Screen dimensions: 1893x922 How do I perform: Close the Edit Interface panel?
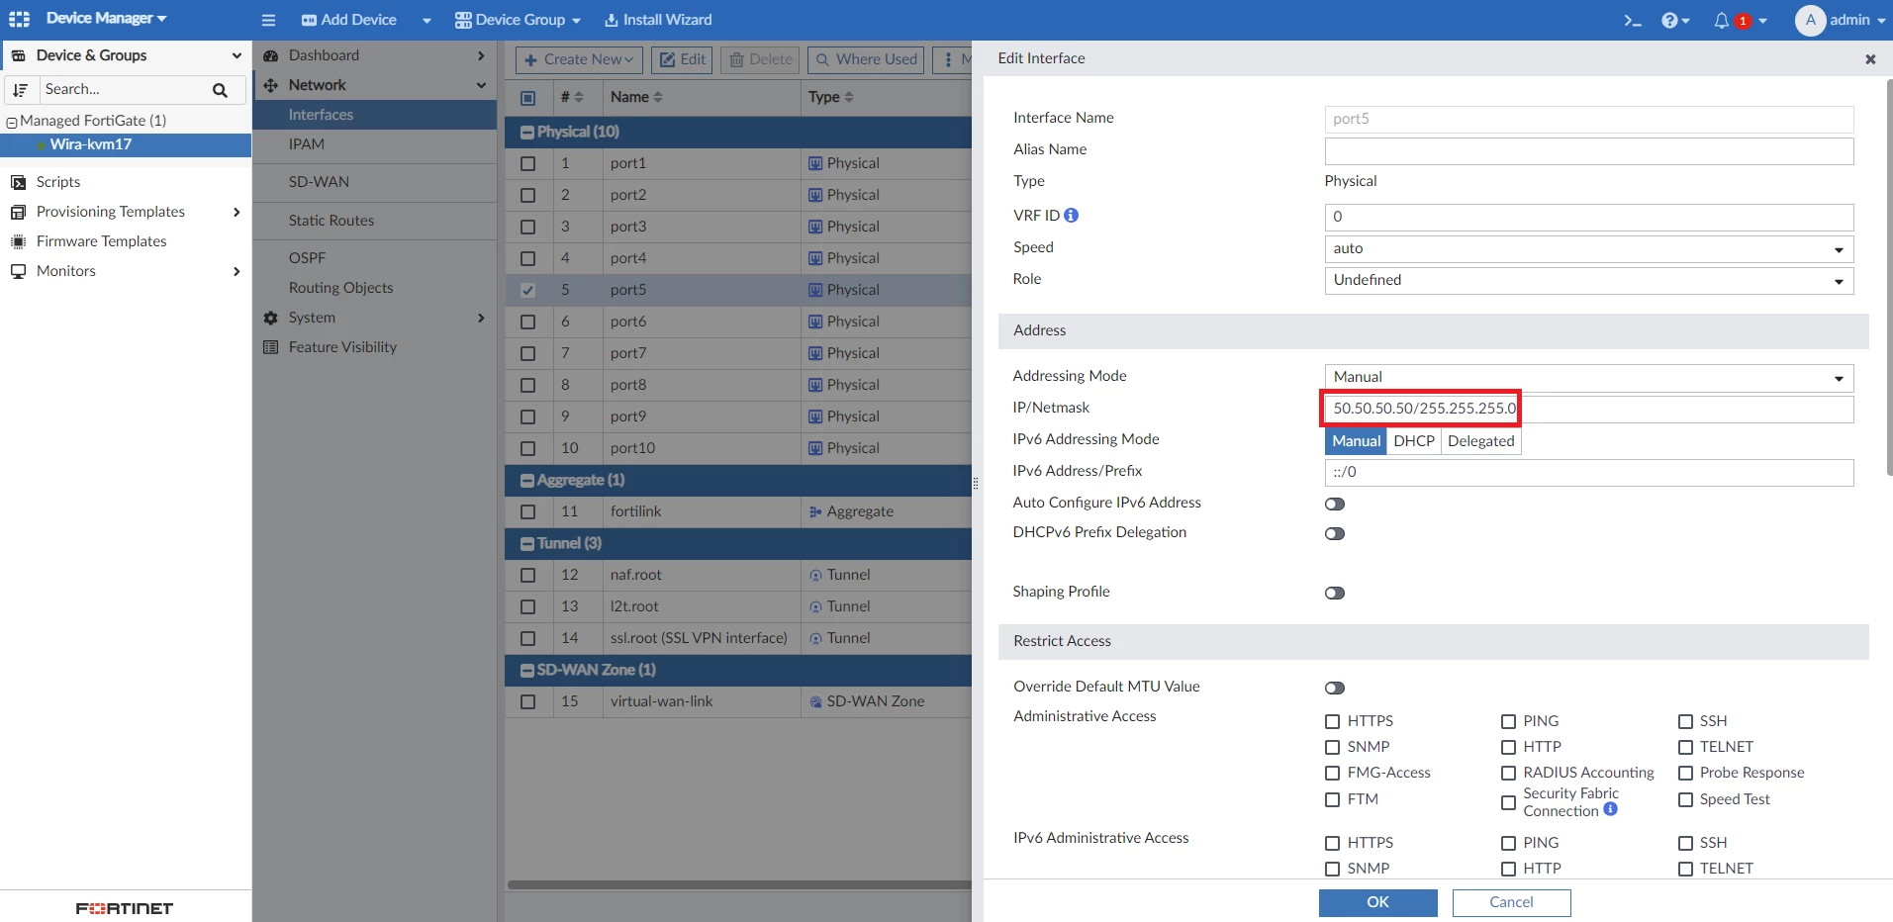click(1870, 59)
